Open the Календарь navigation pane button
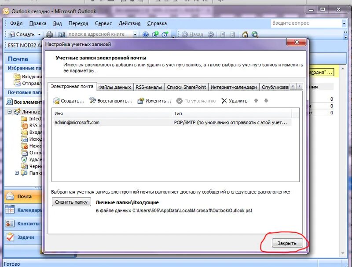Viewport: 352px width, 267px height. coord(22,210)
